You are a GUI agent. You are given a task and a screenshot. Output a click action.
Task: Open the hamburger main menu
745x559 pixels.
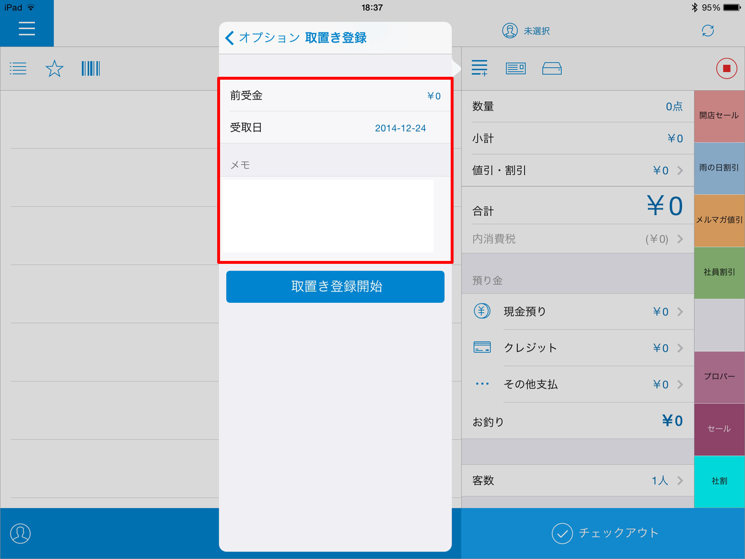27,28
